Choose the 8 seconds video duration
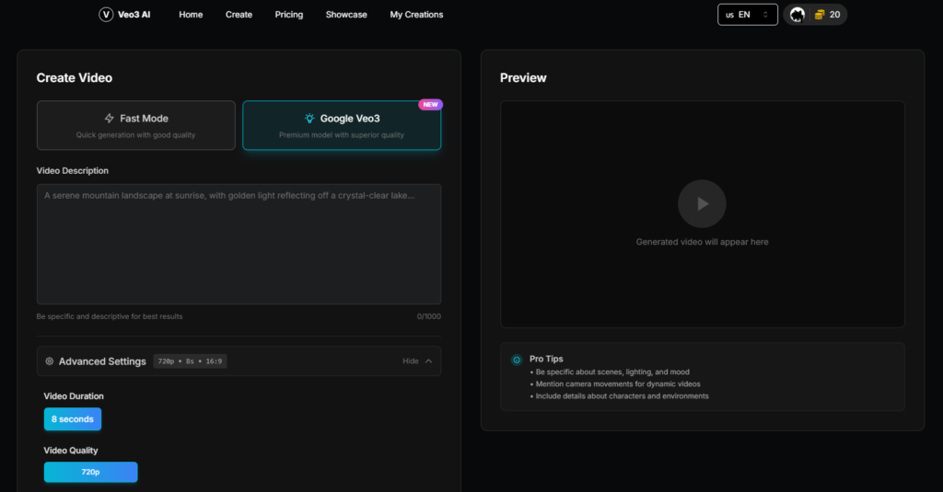Viewport: 943px width, 492px height. coord(73,419)
